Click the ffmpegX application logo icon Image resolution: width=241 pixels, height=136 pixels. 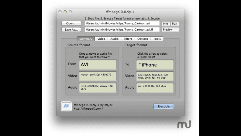click(x=66, y=106)
